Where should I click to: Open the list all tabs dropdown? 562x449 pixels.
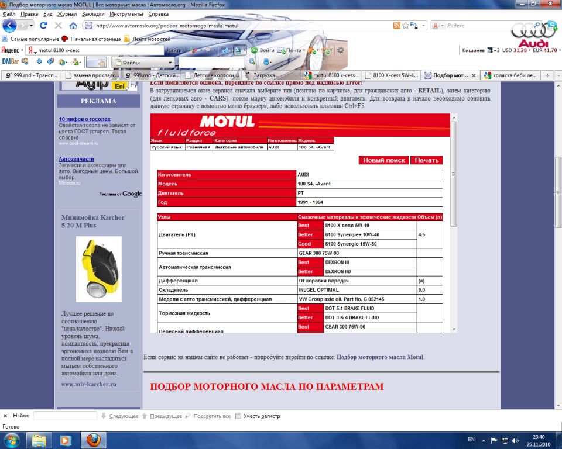click(x=558, y=75)
